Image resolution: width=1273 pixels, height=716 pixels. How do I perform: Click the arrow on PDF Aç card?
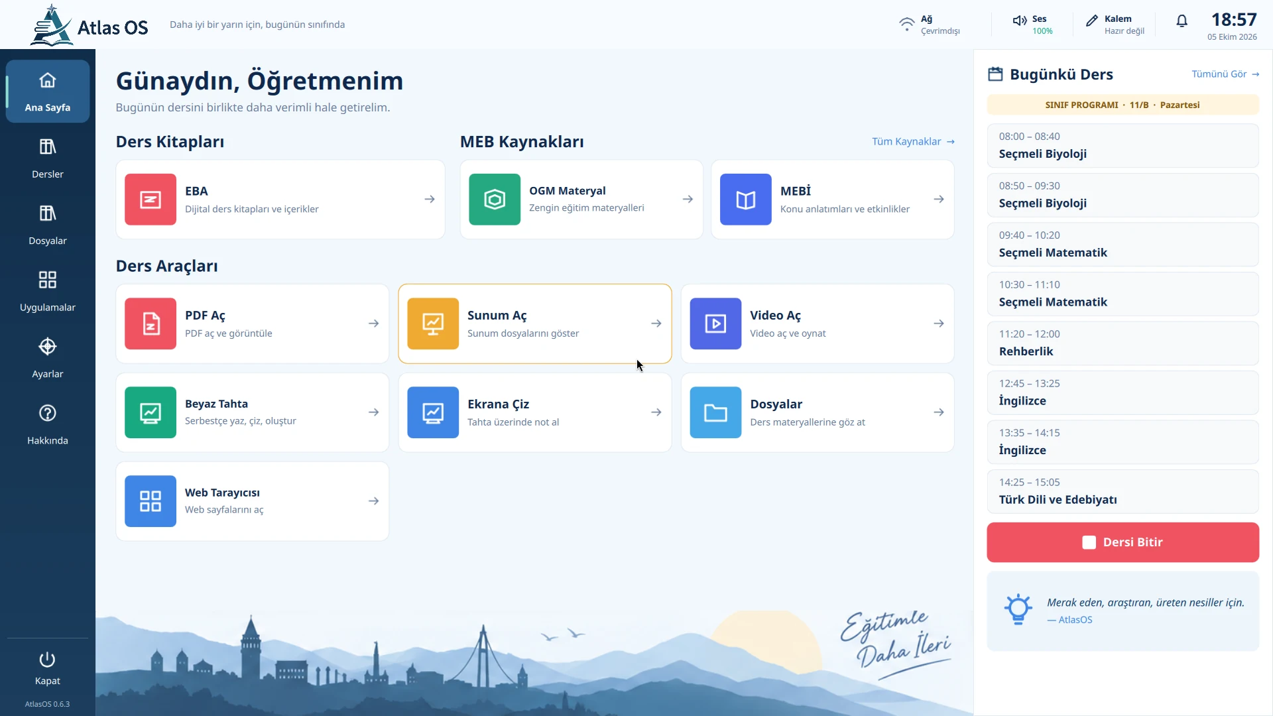tap(374, 324)
